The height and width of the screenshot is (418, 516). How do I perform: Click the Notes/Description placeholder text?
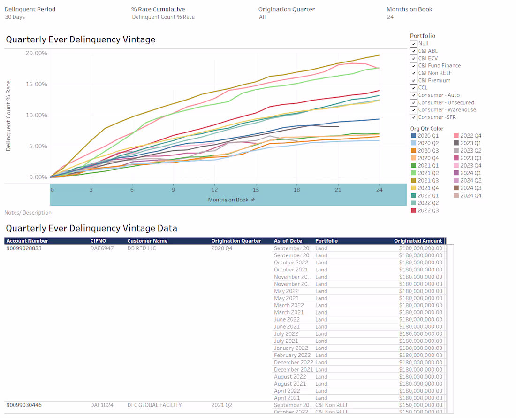pos(28,212)
